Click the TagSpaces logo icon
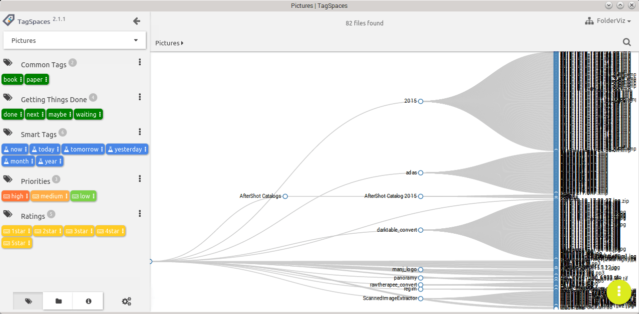639x314 pixels. tap(9, 20)
